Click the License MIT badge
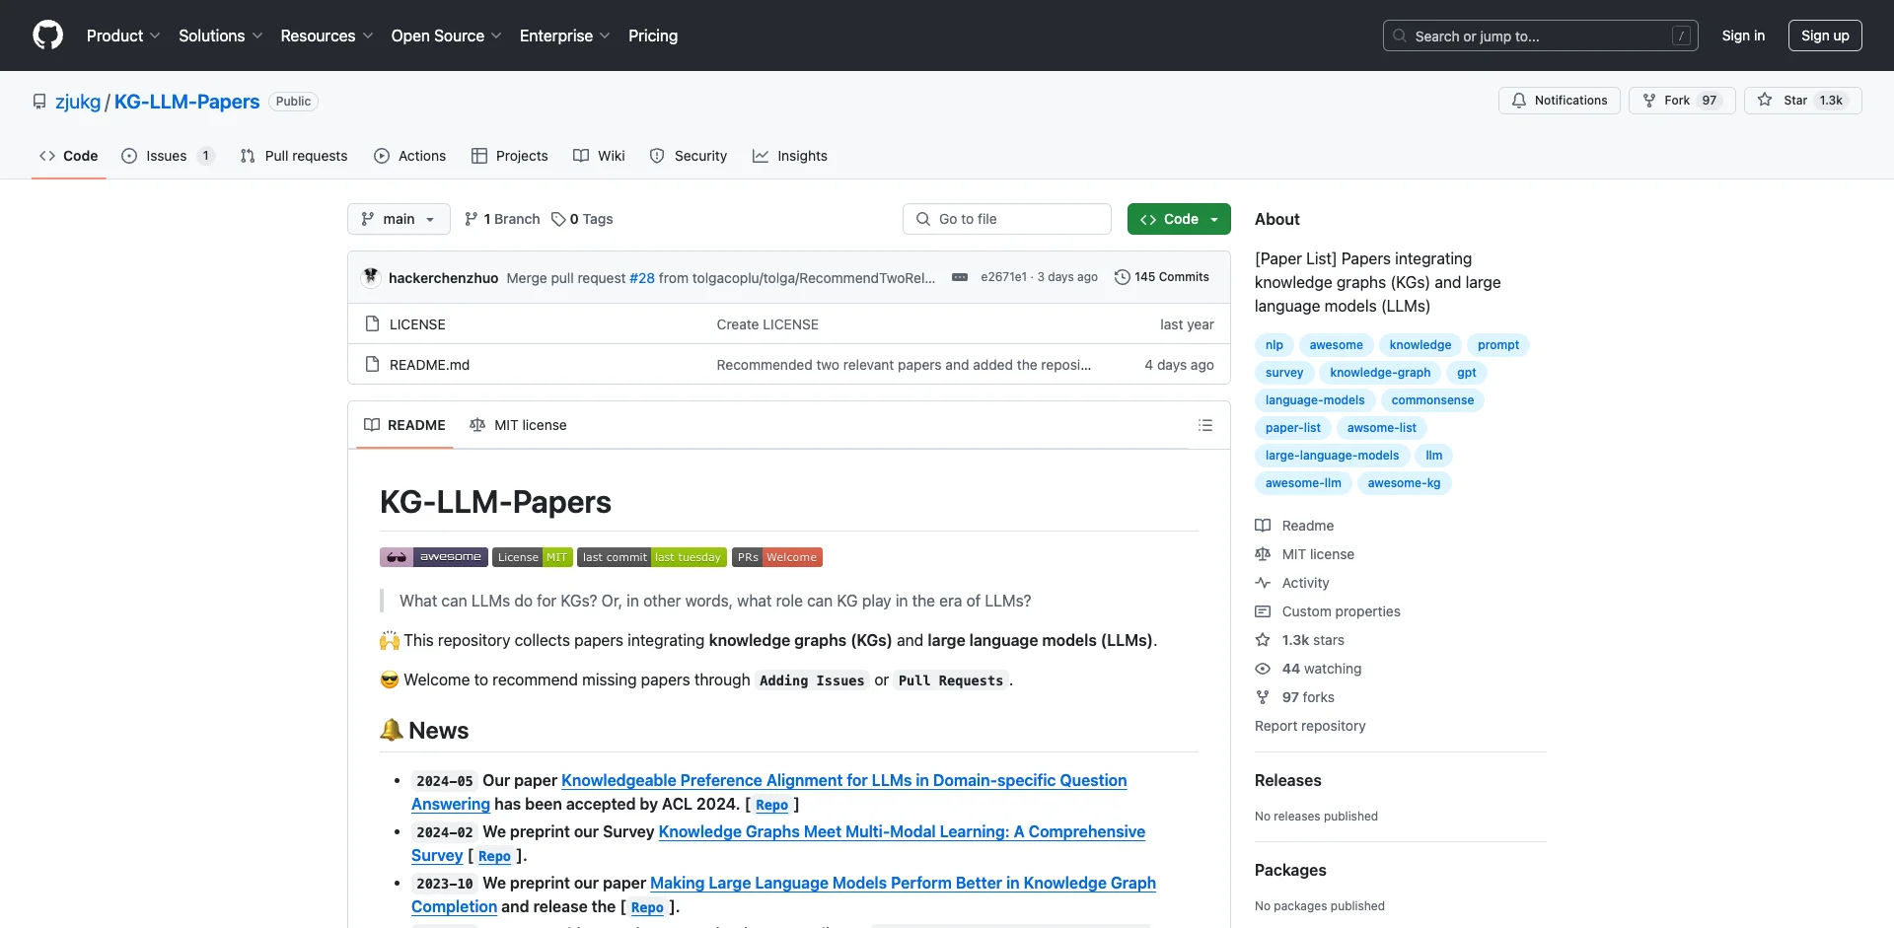This screenshot has width=1894, height=928. pyautogui.click(x=533, y=557)
